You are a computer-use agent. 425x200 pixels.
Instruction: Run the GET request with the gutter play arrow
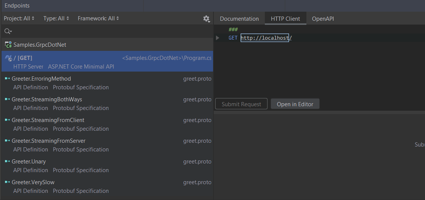(x=217, y=38)
